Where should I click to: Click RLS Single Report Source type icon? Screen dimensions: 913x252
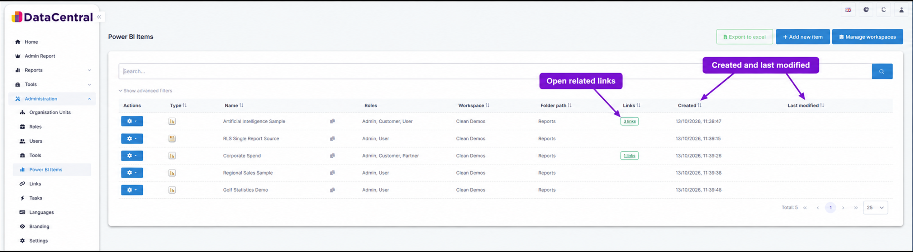[x=172, y=138]
